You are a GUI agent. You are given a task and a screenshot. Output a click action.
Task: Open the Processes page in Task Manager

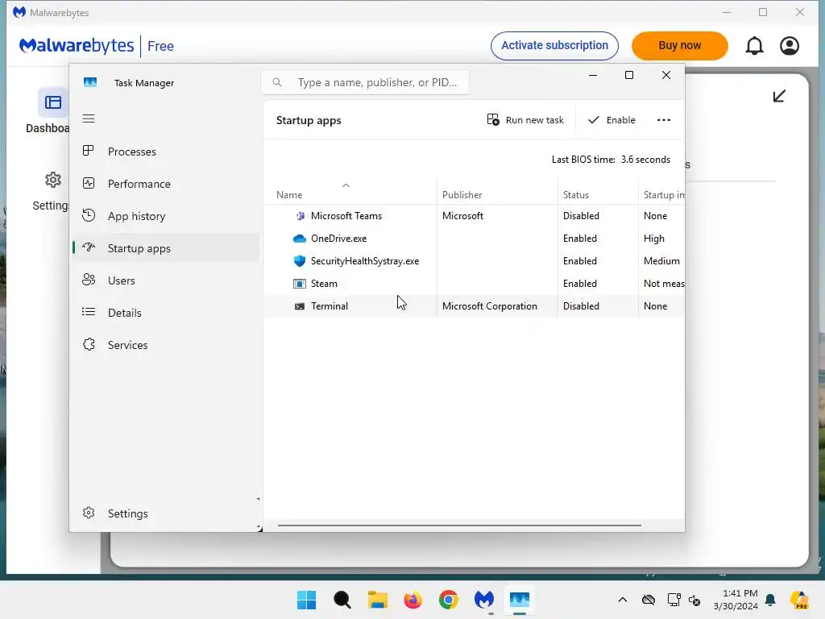pyautogui.click(x=166, y=152)
